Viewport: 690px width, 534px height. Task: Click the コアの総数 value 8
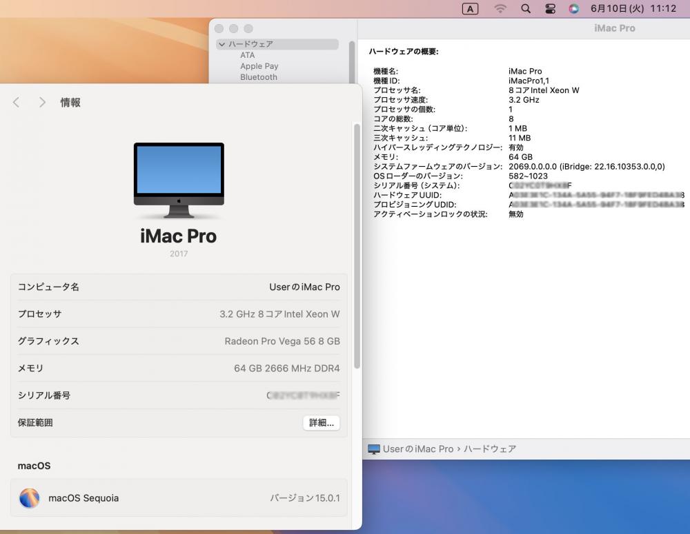pyautogui.click(x=511, y=119)
